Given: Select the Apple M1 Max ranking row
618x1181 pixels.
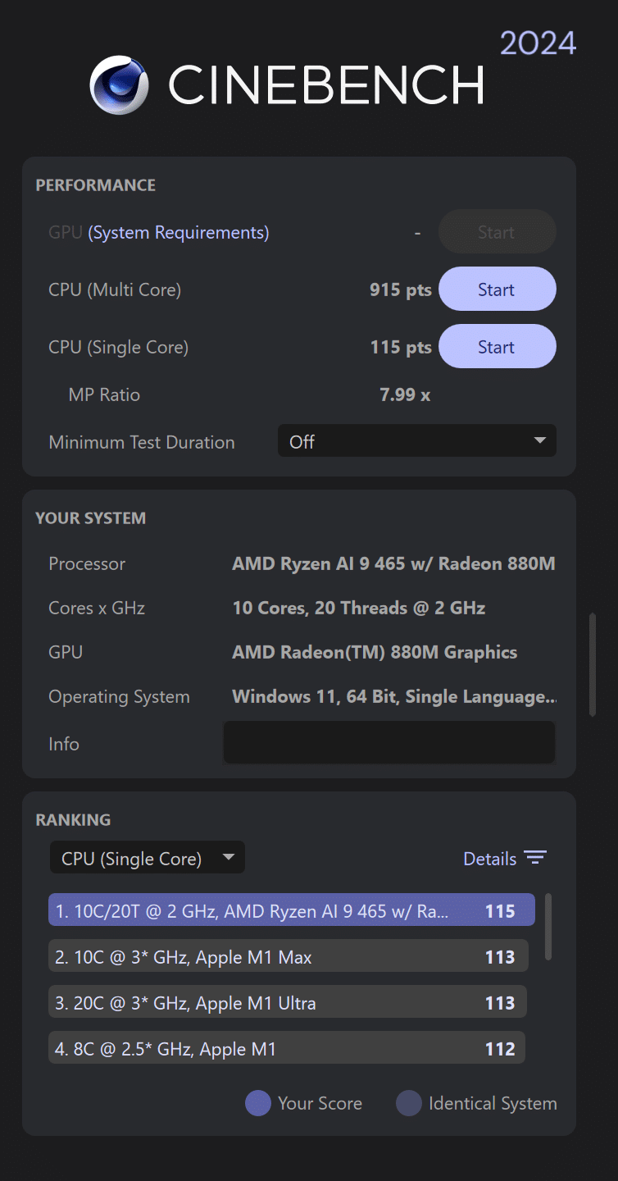Looking at the screenshot, I should tap(288, 956).
